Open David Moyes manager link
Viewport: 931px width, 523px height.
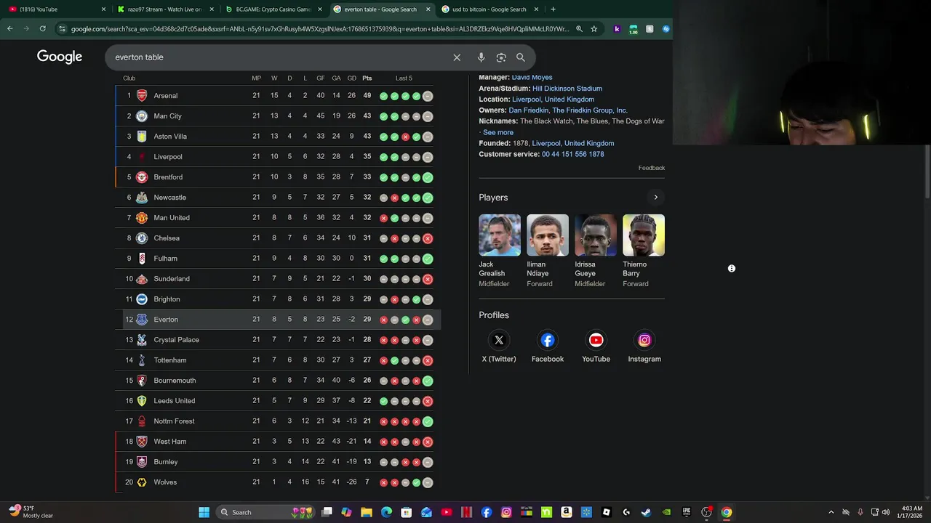[532, 77]
